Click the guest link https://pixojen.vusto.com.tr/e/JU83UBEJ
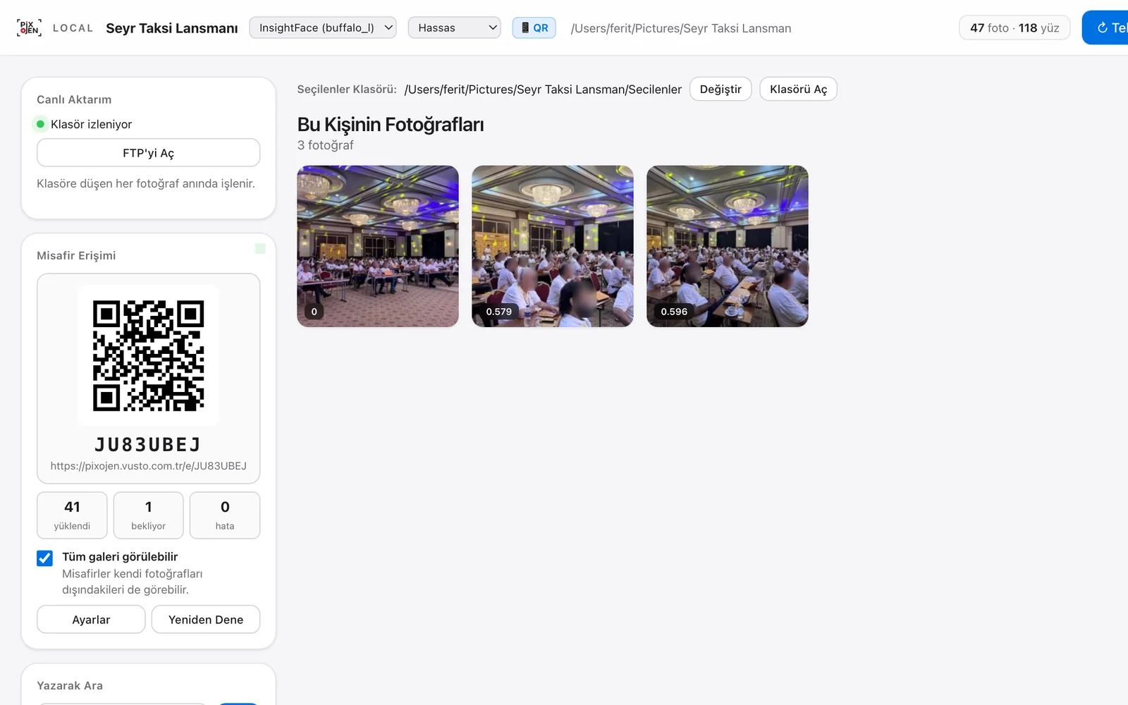Screen dimensions: 1128x705 coord(149,466)
